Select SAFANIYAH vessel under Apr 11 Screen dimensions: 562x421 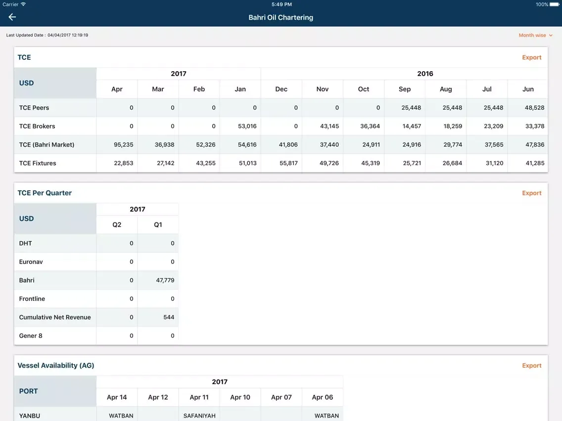[199, 416]
